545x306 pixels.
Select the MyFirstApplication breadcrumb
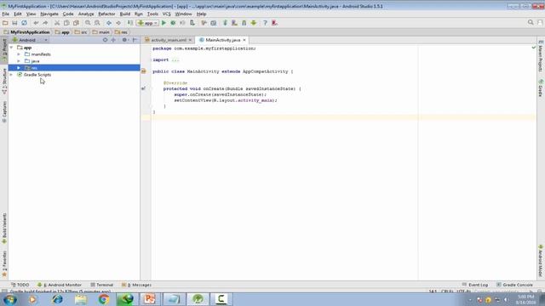(x=26, y=32)
